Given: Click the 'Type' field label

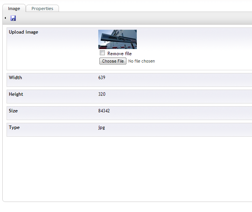Looking at the screenshot, I should [14, 127].
